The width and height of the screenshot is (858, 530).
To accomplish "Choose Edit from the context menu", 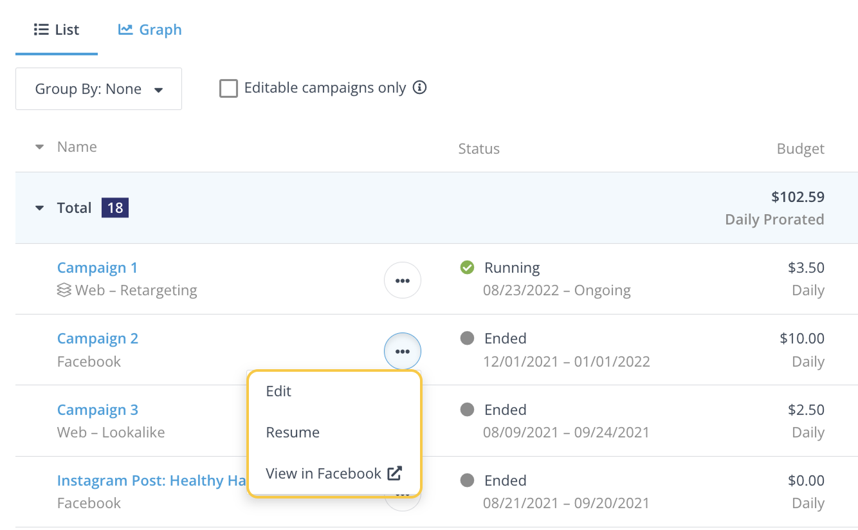I will coord(278,391).
